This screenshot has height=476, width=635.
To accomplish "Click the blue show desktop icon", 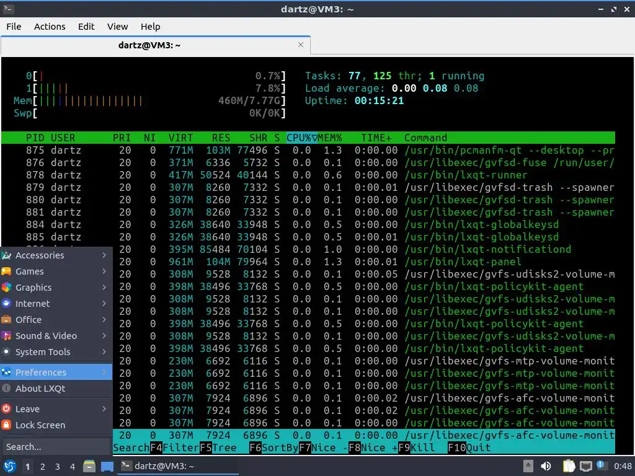I will coord(107,466).
